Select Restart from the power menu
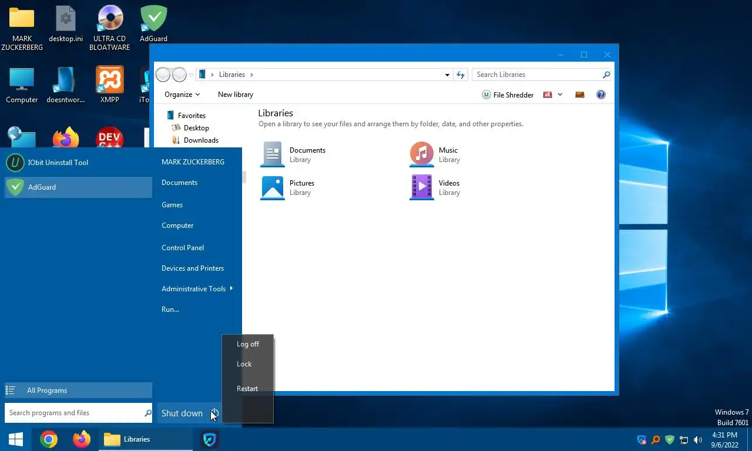The image size is (752, 451). [247, 389]
